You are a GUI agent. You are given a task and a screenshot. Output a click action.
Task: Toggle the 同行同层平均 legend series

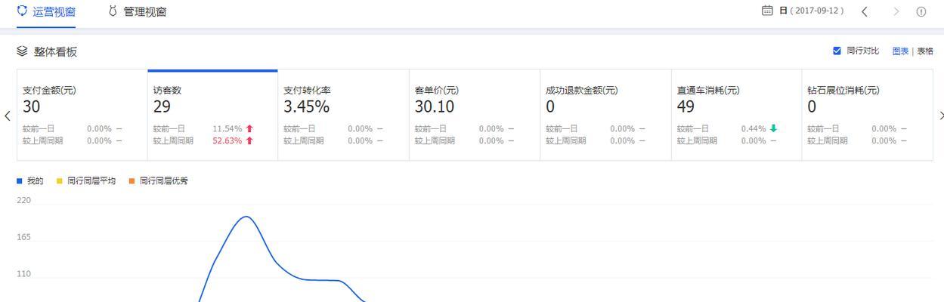86,181
